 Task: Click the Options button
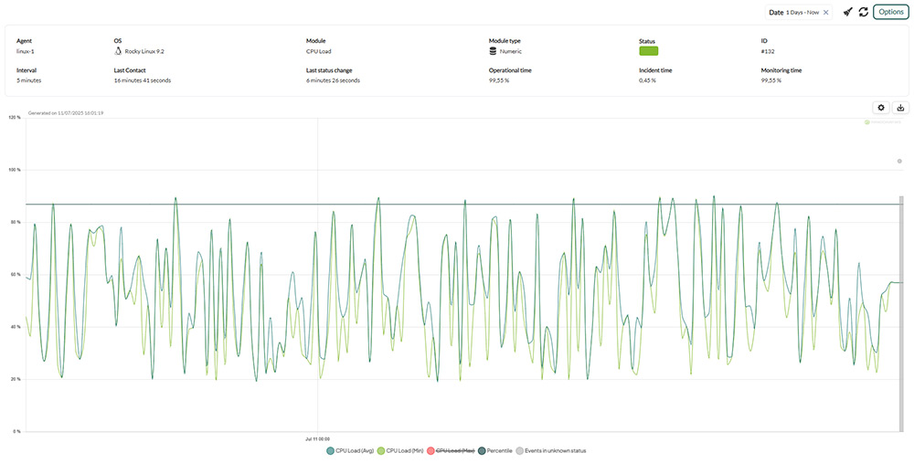coord(890,12)
